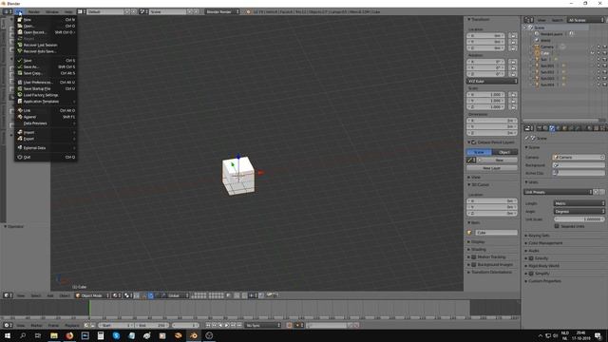608x342 pixels.
Task: Select the Scene grease pencil source button
Action: coord(479,152)
